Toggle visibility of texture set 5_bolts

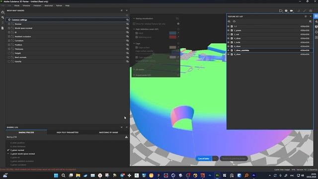coord(229,42)
